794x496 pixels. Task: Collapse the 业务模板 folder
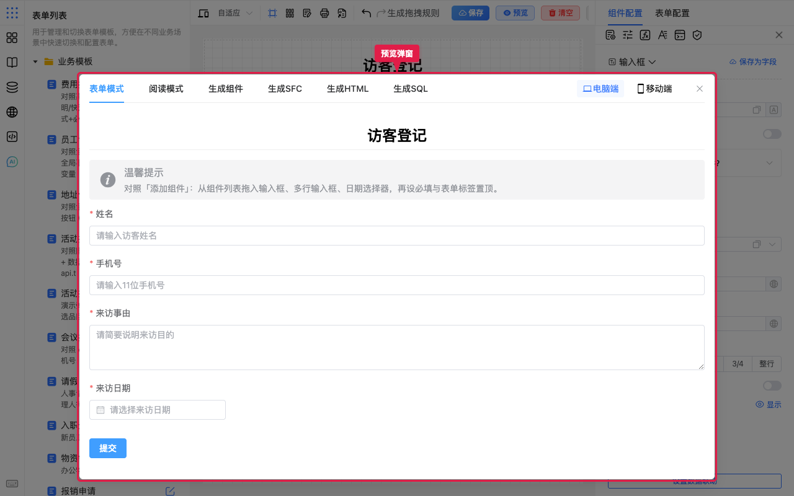(35, 61)
